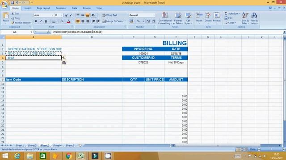This screenshot has height=160, width=286.
Task: Toggle bold formatting
Action: coord(36,21)
